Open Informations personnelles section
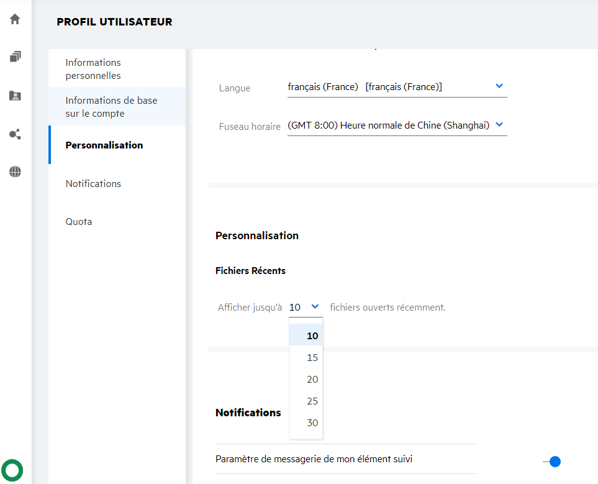 (93, 69)
